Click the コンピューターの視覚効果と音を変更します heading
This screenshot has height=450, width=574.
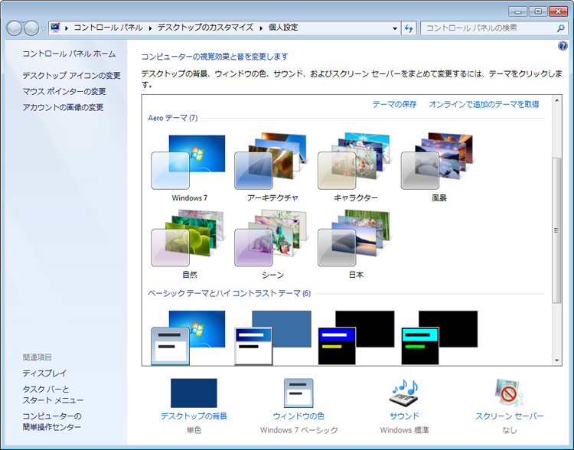click(x=215, y=57)
